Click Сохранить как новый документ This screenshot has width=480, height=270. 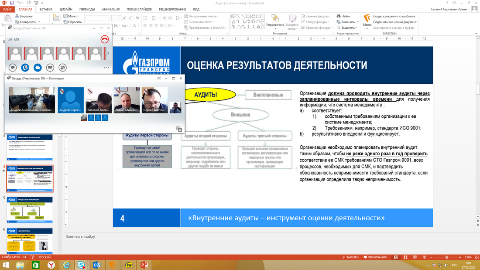click(395, 22)
